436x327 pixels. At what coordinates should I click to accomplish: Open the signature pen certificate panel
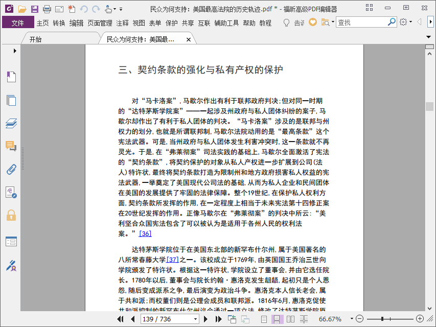pyautogui.click(x=11, y=266)
